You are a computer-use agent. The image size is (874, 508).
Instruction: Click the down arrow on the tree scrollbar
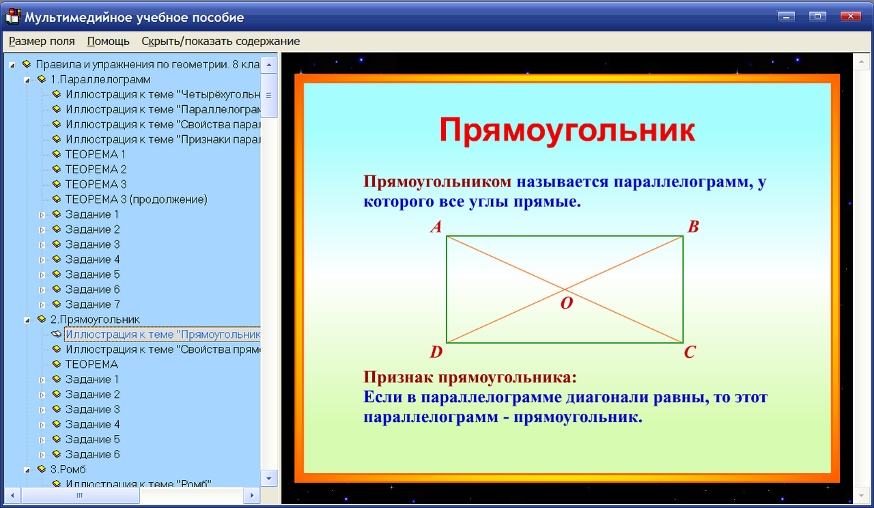[270, 479]
